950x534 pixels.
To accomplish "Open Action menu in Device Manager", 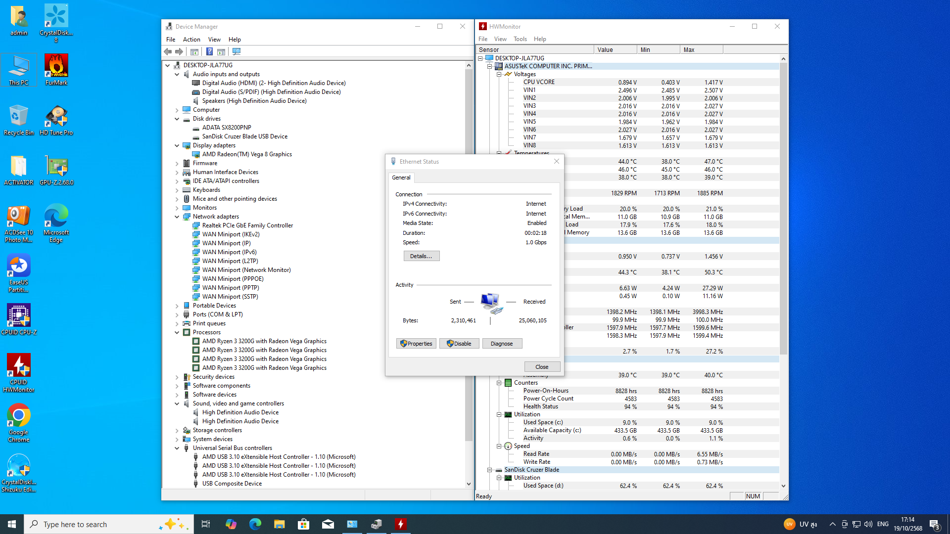I will pos(191,40).
